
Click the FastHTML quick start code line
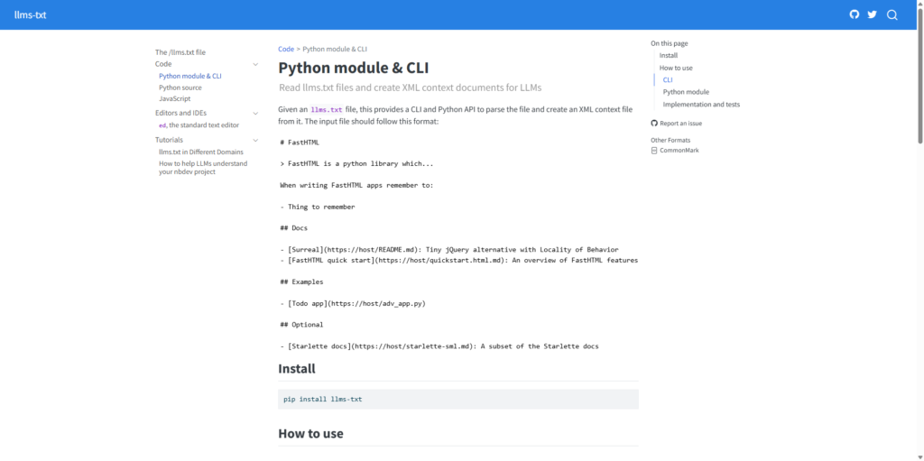click(x=459, y=260)
